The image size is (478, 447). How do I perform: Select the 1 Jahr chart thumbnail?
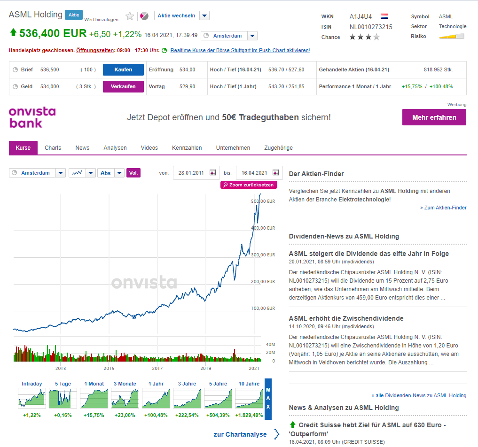(156, 399)
